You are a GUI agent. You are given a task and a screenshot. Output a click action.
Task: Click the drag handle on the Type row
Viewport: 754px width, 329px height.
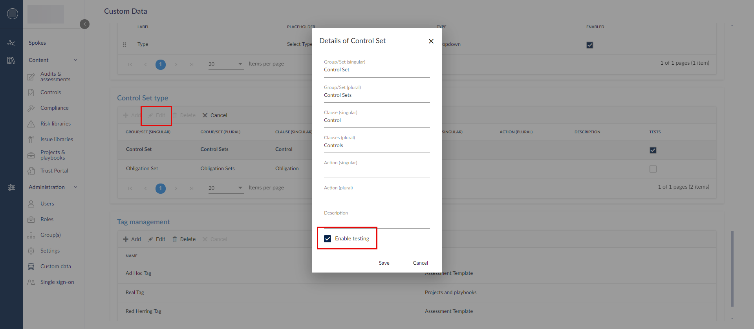pos(124,45)
